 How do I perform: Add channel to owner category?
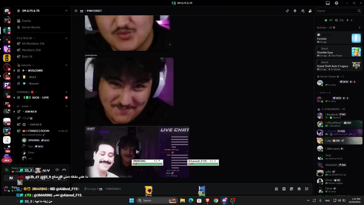coord(66,106)
